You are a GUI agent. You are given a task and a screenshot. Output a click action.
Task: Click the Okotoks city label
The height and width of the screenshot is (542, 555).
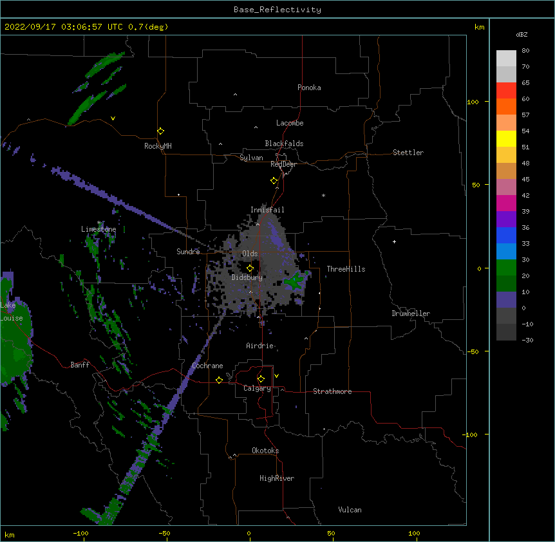[x=265, y=451]
